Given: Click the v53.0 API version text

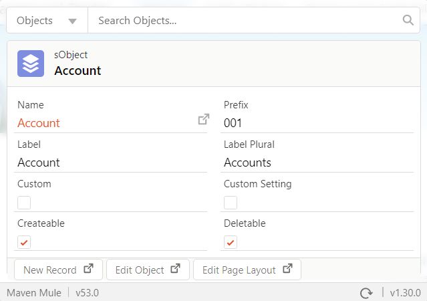Looking at the screenshot, I should [x=87, y=293].
